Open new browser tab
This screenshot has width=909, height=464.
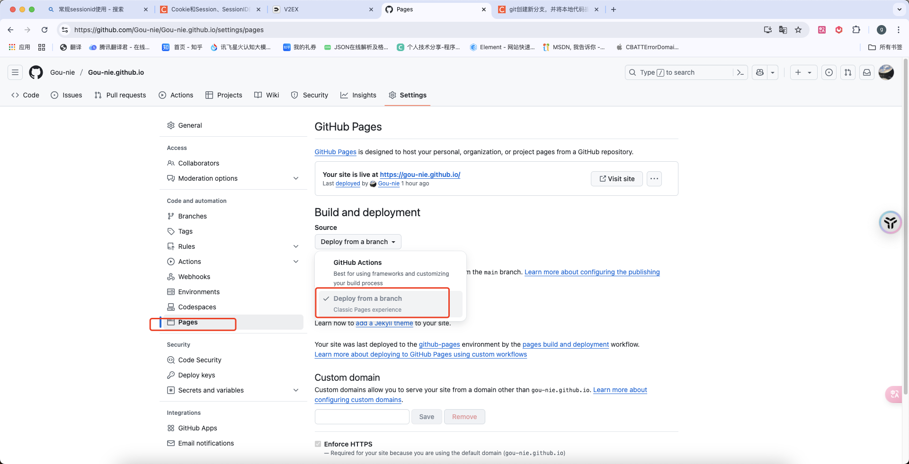point(614,9)
